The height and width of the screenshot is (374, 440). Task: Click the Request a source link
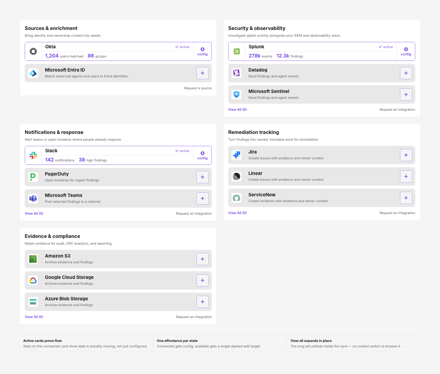[198, 88]
